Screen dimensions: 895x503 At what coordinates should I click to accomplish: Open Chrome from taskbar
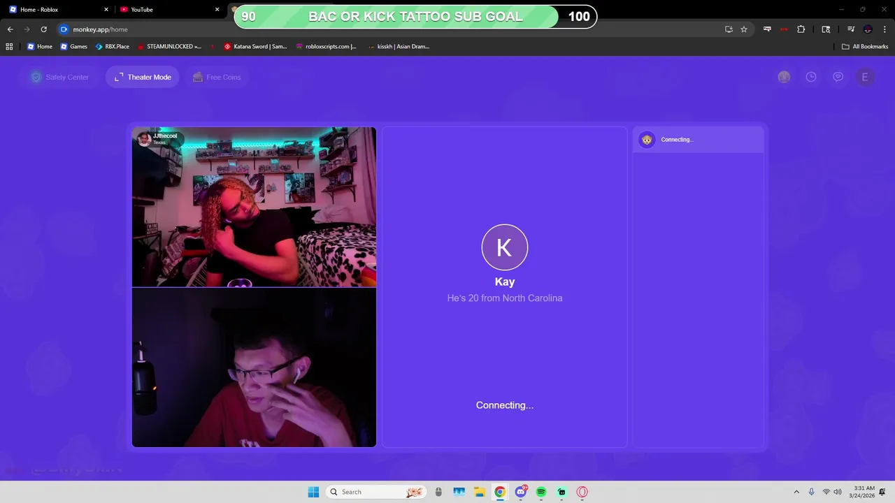[500, 492]
